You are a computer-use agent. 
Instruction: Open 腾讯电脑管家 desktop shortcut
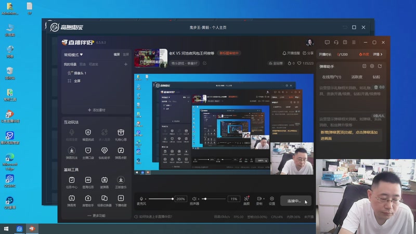coord(10,138)
